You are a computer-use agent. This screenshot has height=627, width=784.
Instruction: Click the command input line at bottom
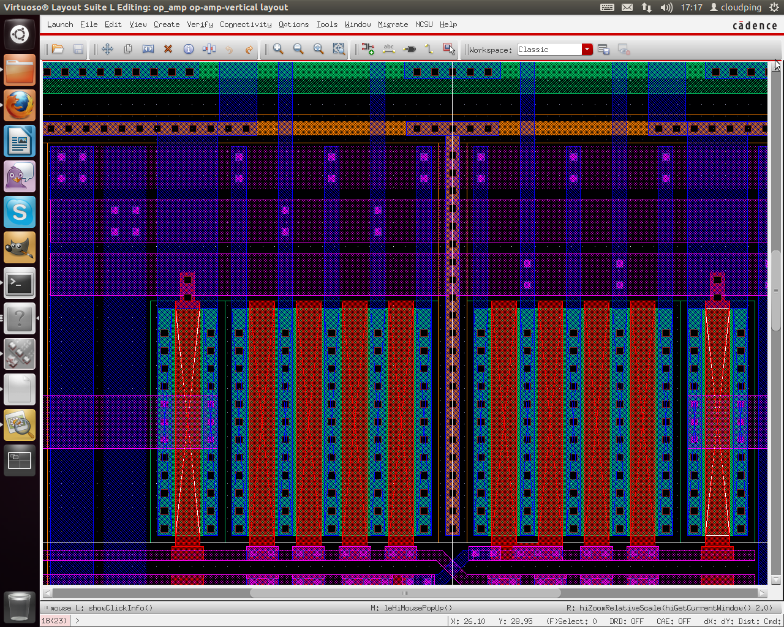coord(260,621)
